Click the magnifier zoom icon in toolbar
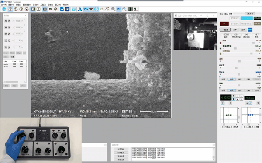Viewport: 262px width, 163px height. pos(113,9)
